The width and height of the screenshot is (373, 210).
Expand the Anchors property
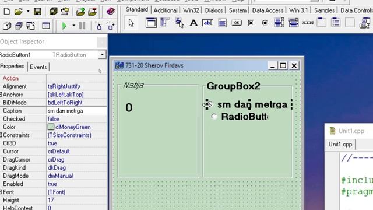[1, 94]
